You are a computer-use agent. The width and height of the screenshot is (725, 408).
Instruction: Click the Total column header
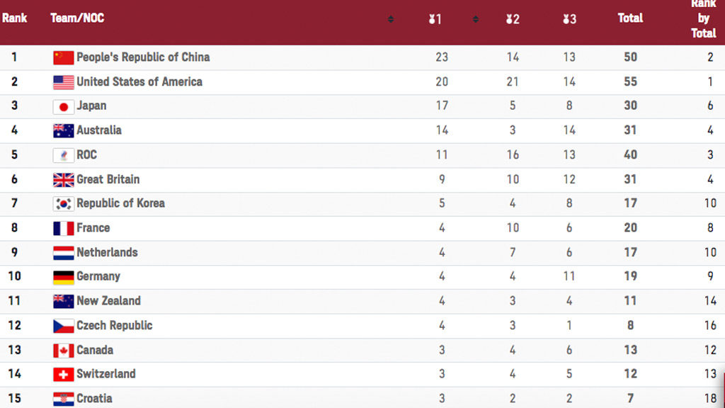coord(630,18)
